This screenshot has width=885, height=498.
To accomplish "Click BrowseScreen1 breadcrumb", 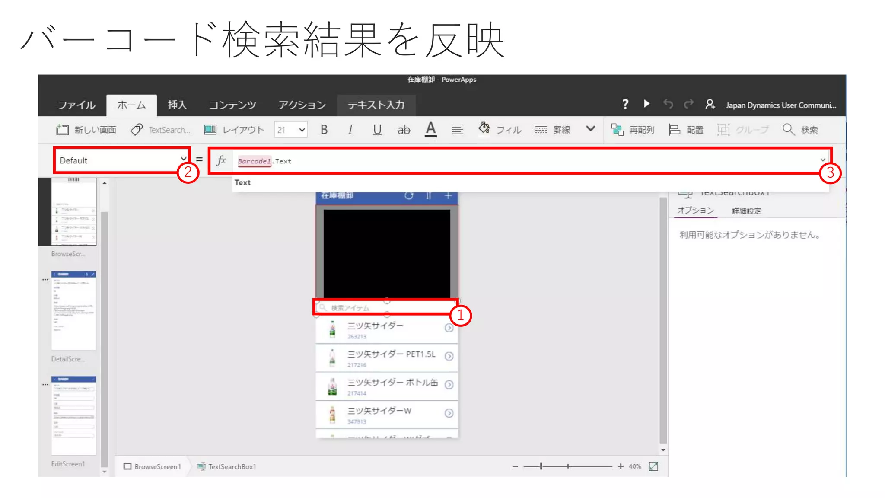I will [x=152, y=466].
